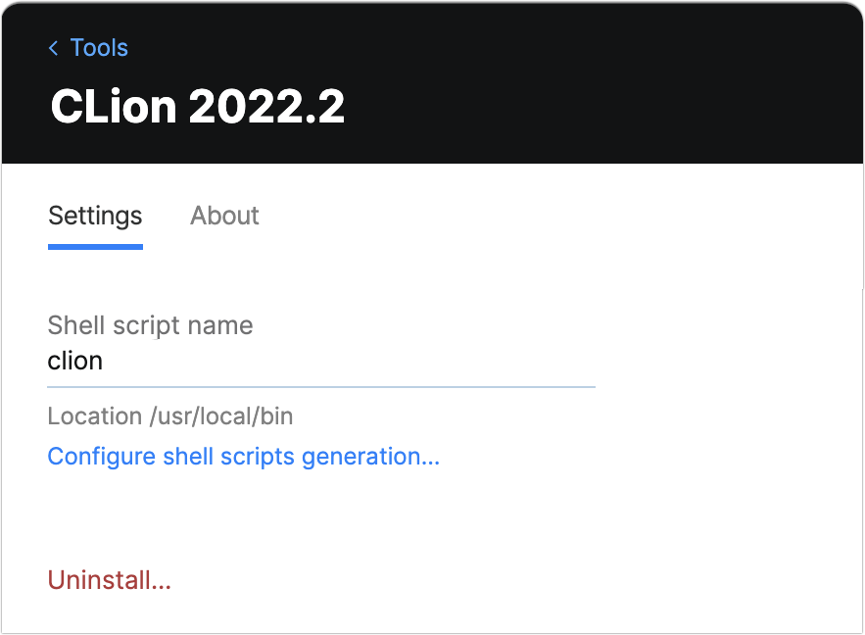Viewport: 865px width, 635px height.
Task: Open "Configure shell scripts generation..."
Action: [x=243, y=456]
